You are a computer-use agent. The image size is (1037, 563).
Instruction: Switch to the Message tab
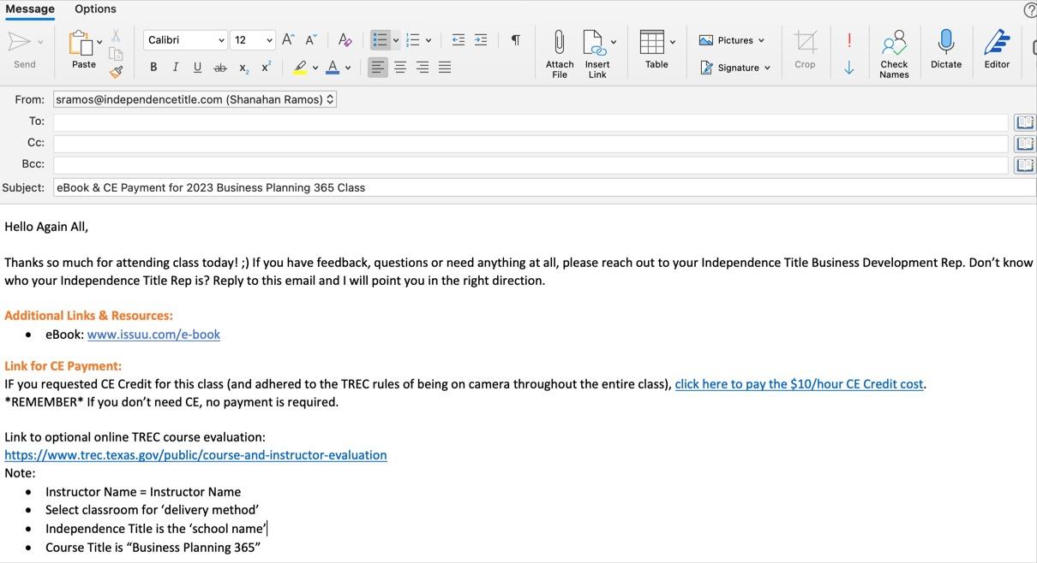click(30, 9)
